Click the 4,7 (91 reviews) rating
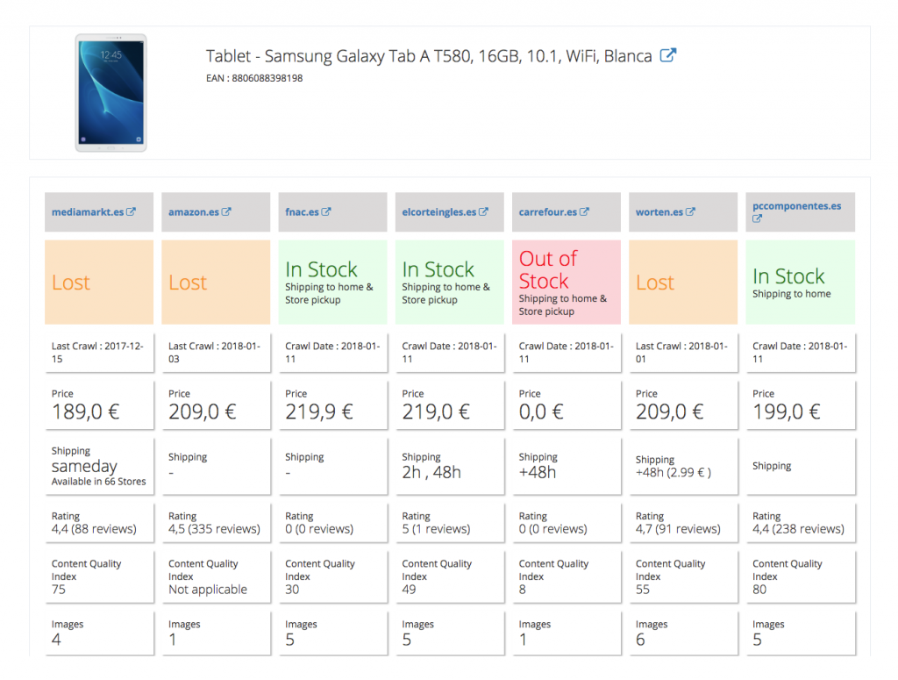The height and width of the screenshot is (680, 898). click(x=678, y=529)
